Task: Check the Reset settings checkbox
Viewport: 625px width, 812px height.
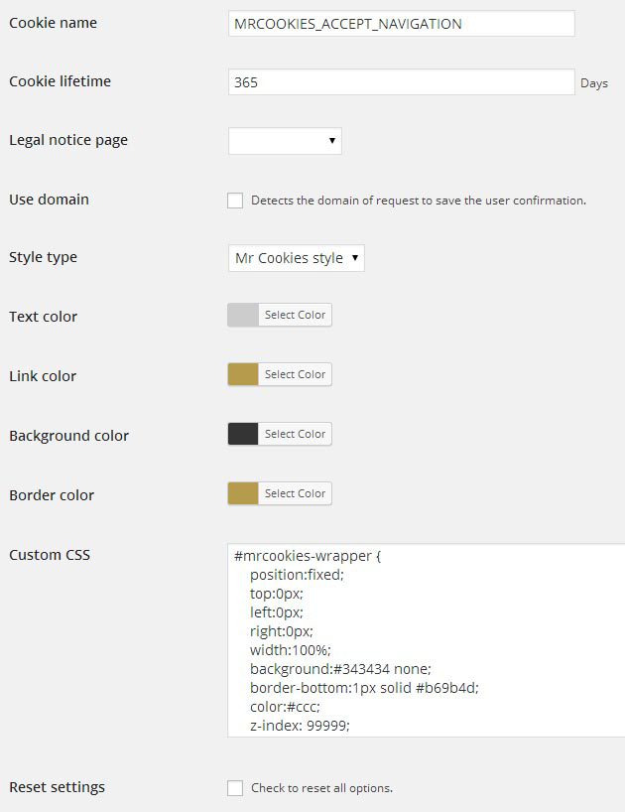Action: [235, 788]
